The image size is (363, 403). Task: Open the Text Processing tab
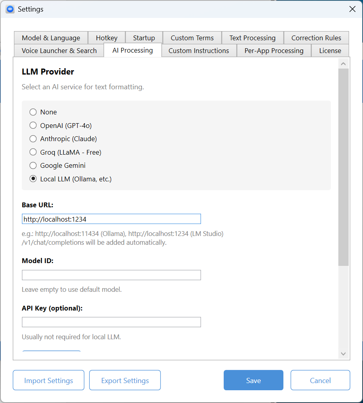[252, 38]
